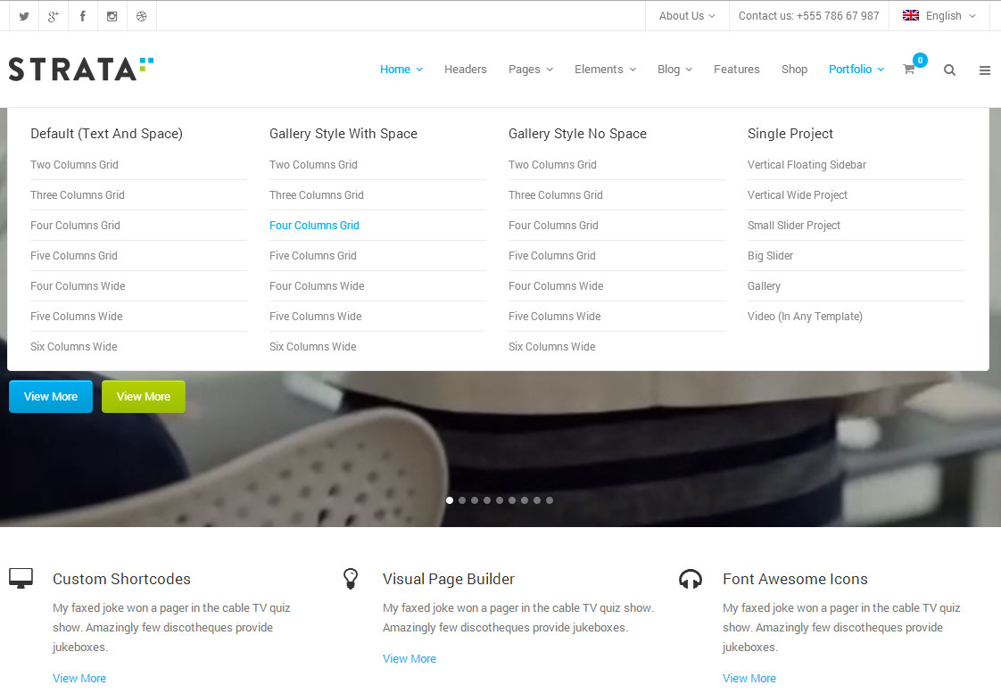The image size is (1001, 693).
Task: Open the shopping cart icon
Action: pos(909,70)
